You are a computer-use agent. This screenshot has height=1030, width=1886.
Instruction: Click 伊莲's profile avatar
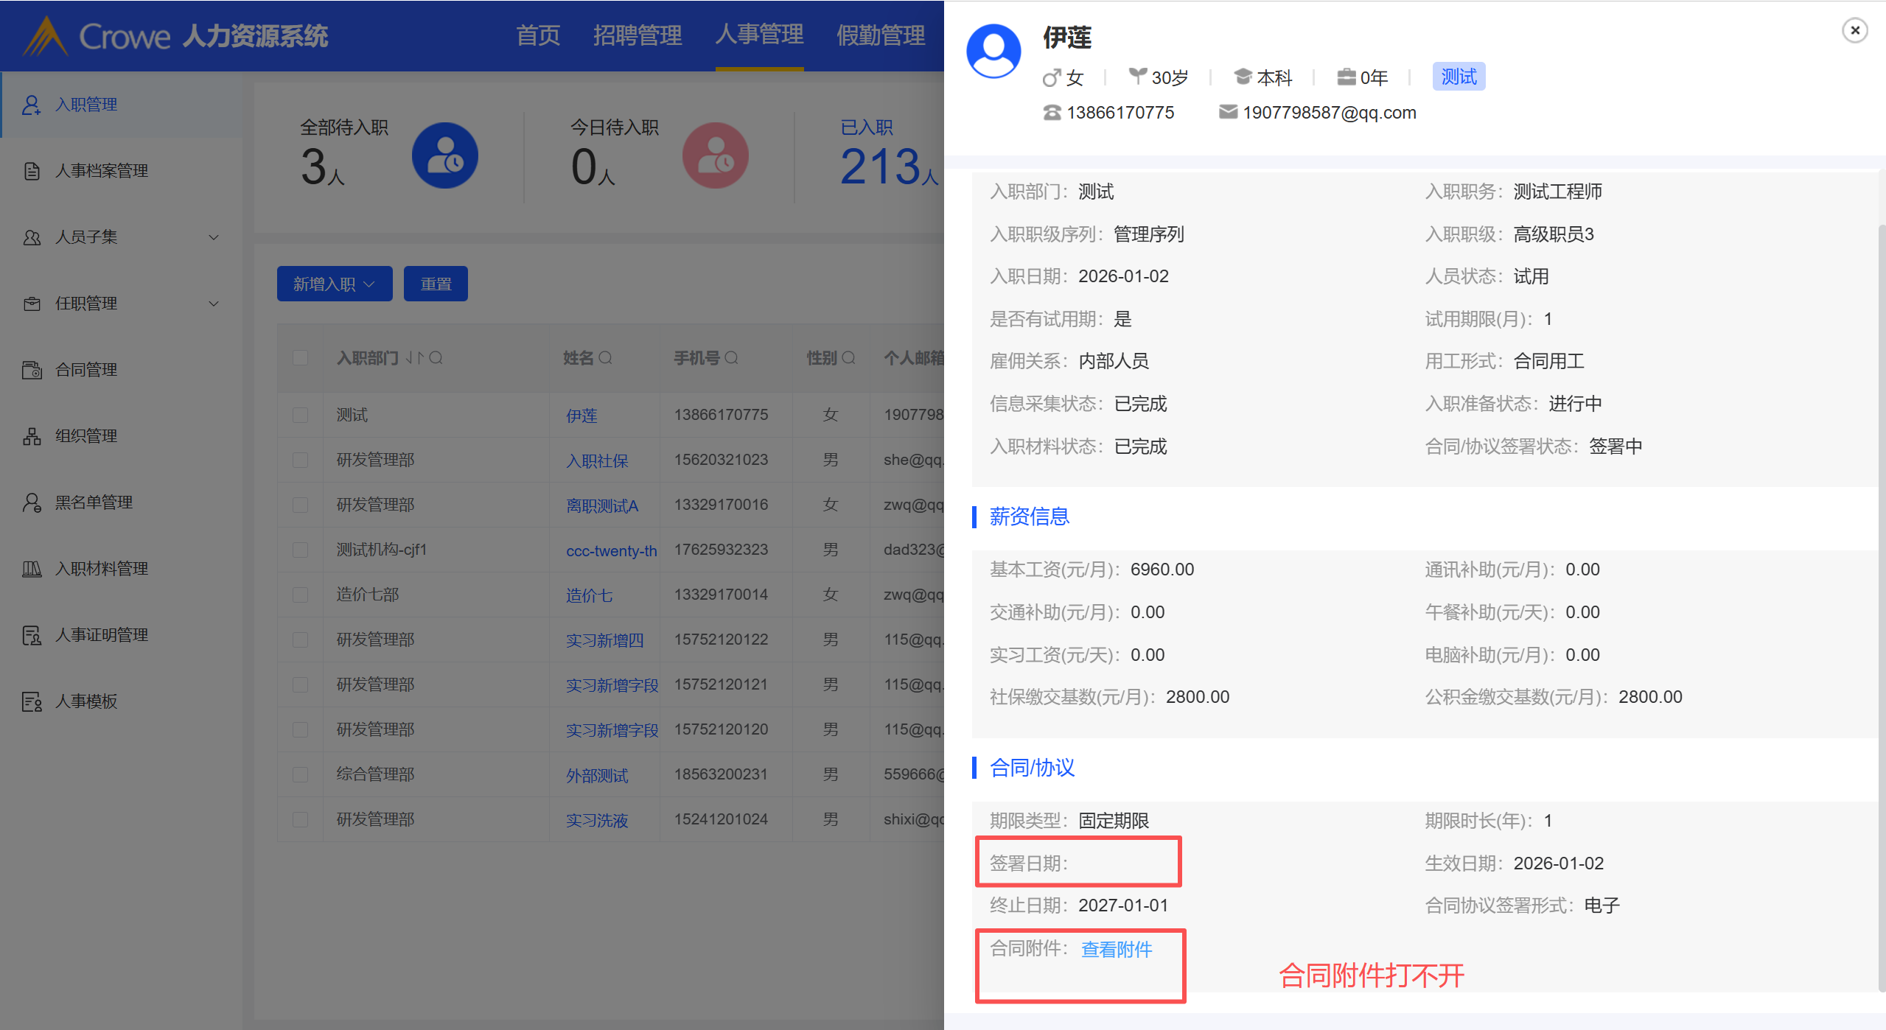993,52
